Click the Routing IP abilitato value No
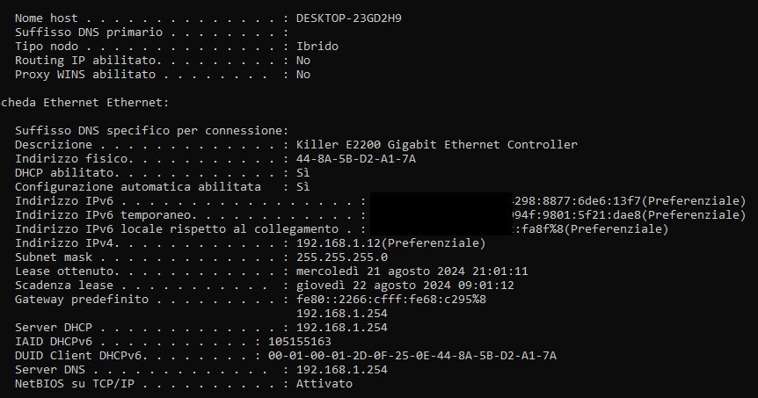The height and width of the screenshot is (398, 758). (303, 61)
